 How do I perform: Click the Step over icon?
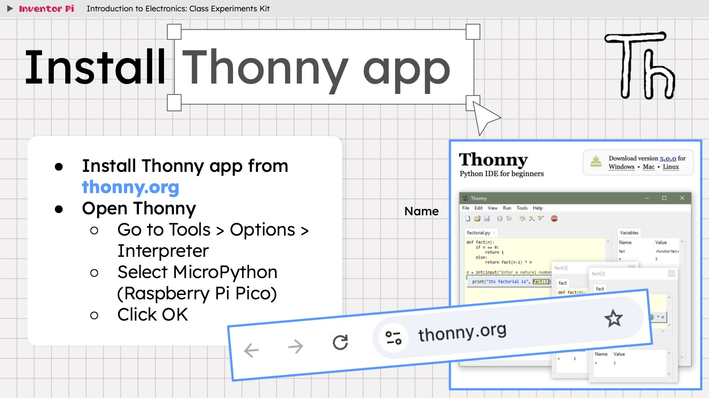(x=522, y=219)
